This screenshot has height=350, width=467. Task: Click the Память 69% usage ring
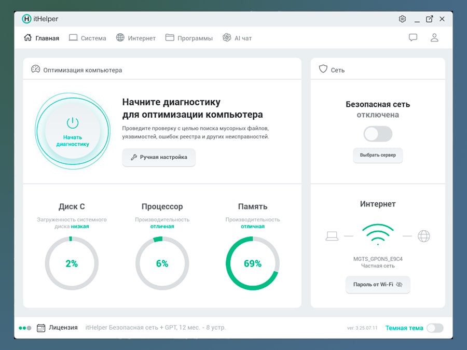[x=253, y=263]
